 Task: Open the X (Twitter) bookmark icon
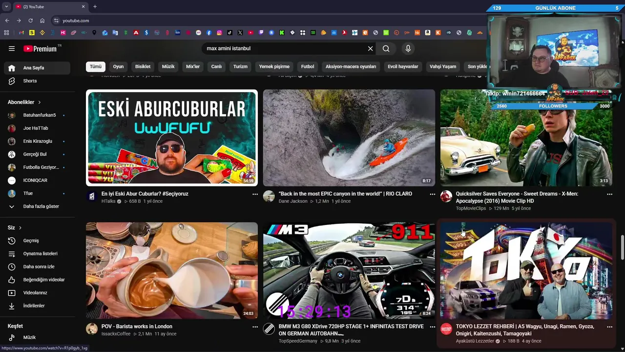click(x=240, y=33)
